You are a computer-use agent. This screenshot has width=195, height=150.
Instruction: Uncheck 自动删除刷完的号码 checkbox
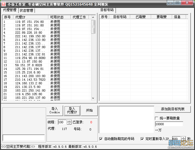pos(101,139)
